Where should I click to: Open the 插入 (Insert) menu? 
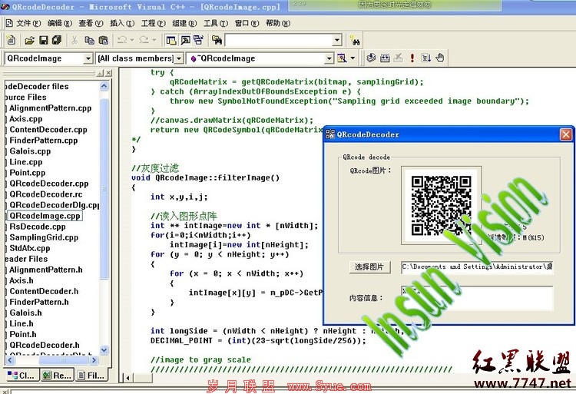tap(122, 23)
